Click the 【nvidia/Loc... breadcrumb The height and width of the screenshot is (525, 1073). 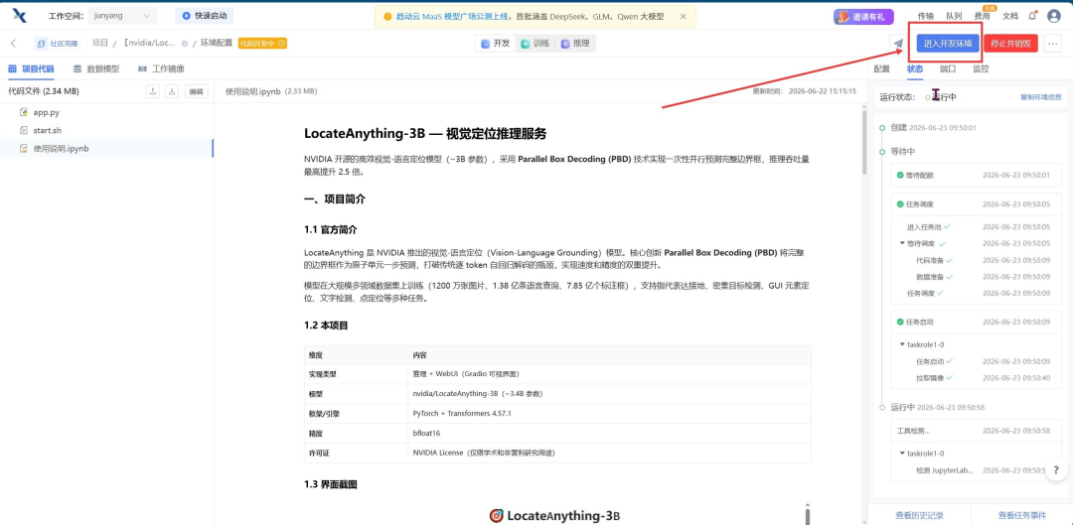click(x=149, y=43)
